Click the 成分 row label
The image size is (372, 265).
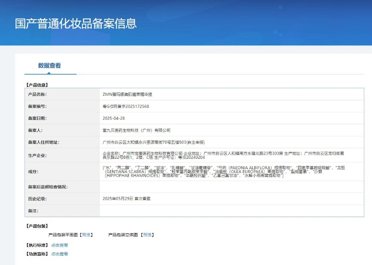coord(33,171)
